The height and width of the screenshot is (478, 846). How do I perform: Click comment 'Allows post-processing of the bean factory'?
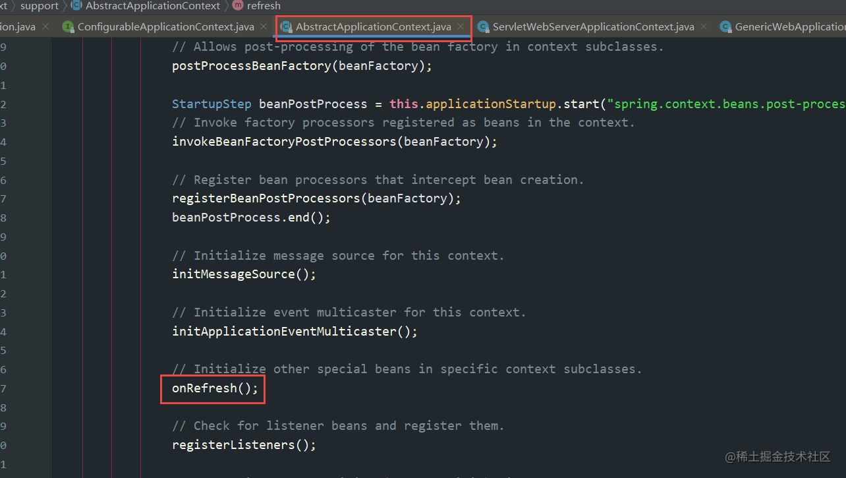point(418,47)
